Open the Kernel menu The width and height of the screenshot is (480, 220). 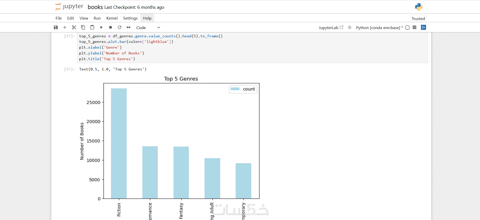(x=112, y=18)
